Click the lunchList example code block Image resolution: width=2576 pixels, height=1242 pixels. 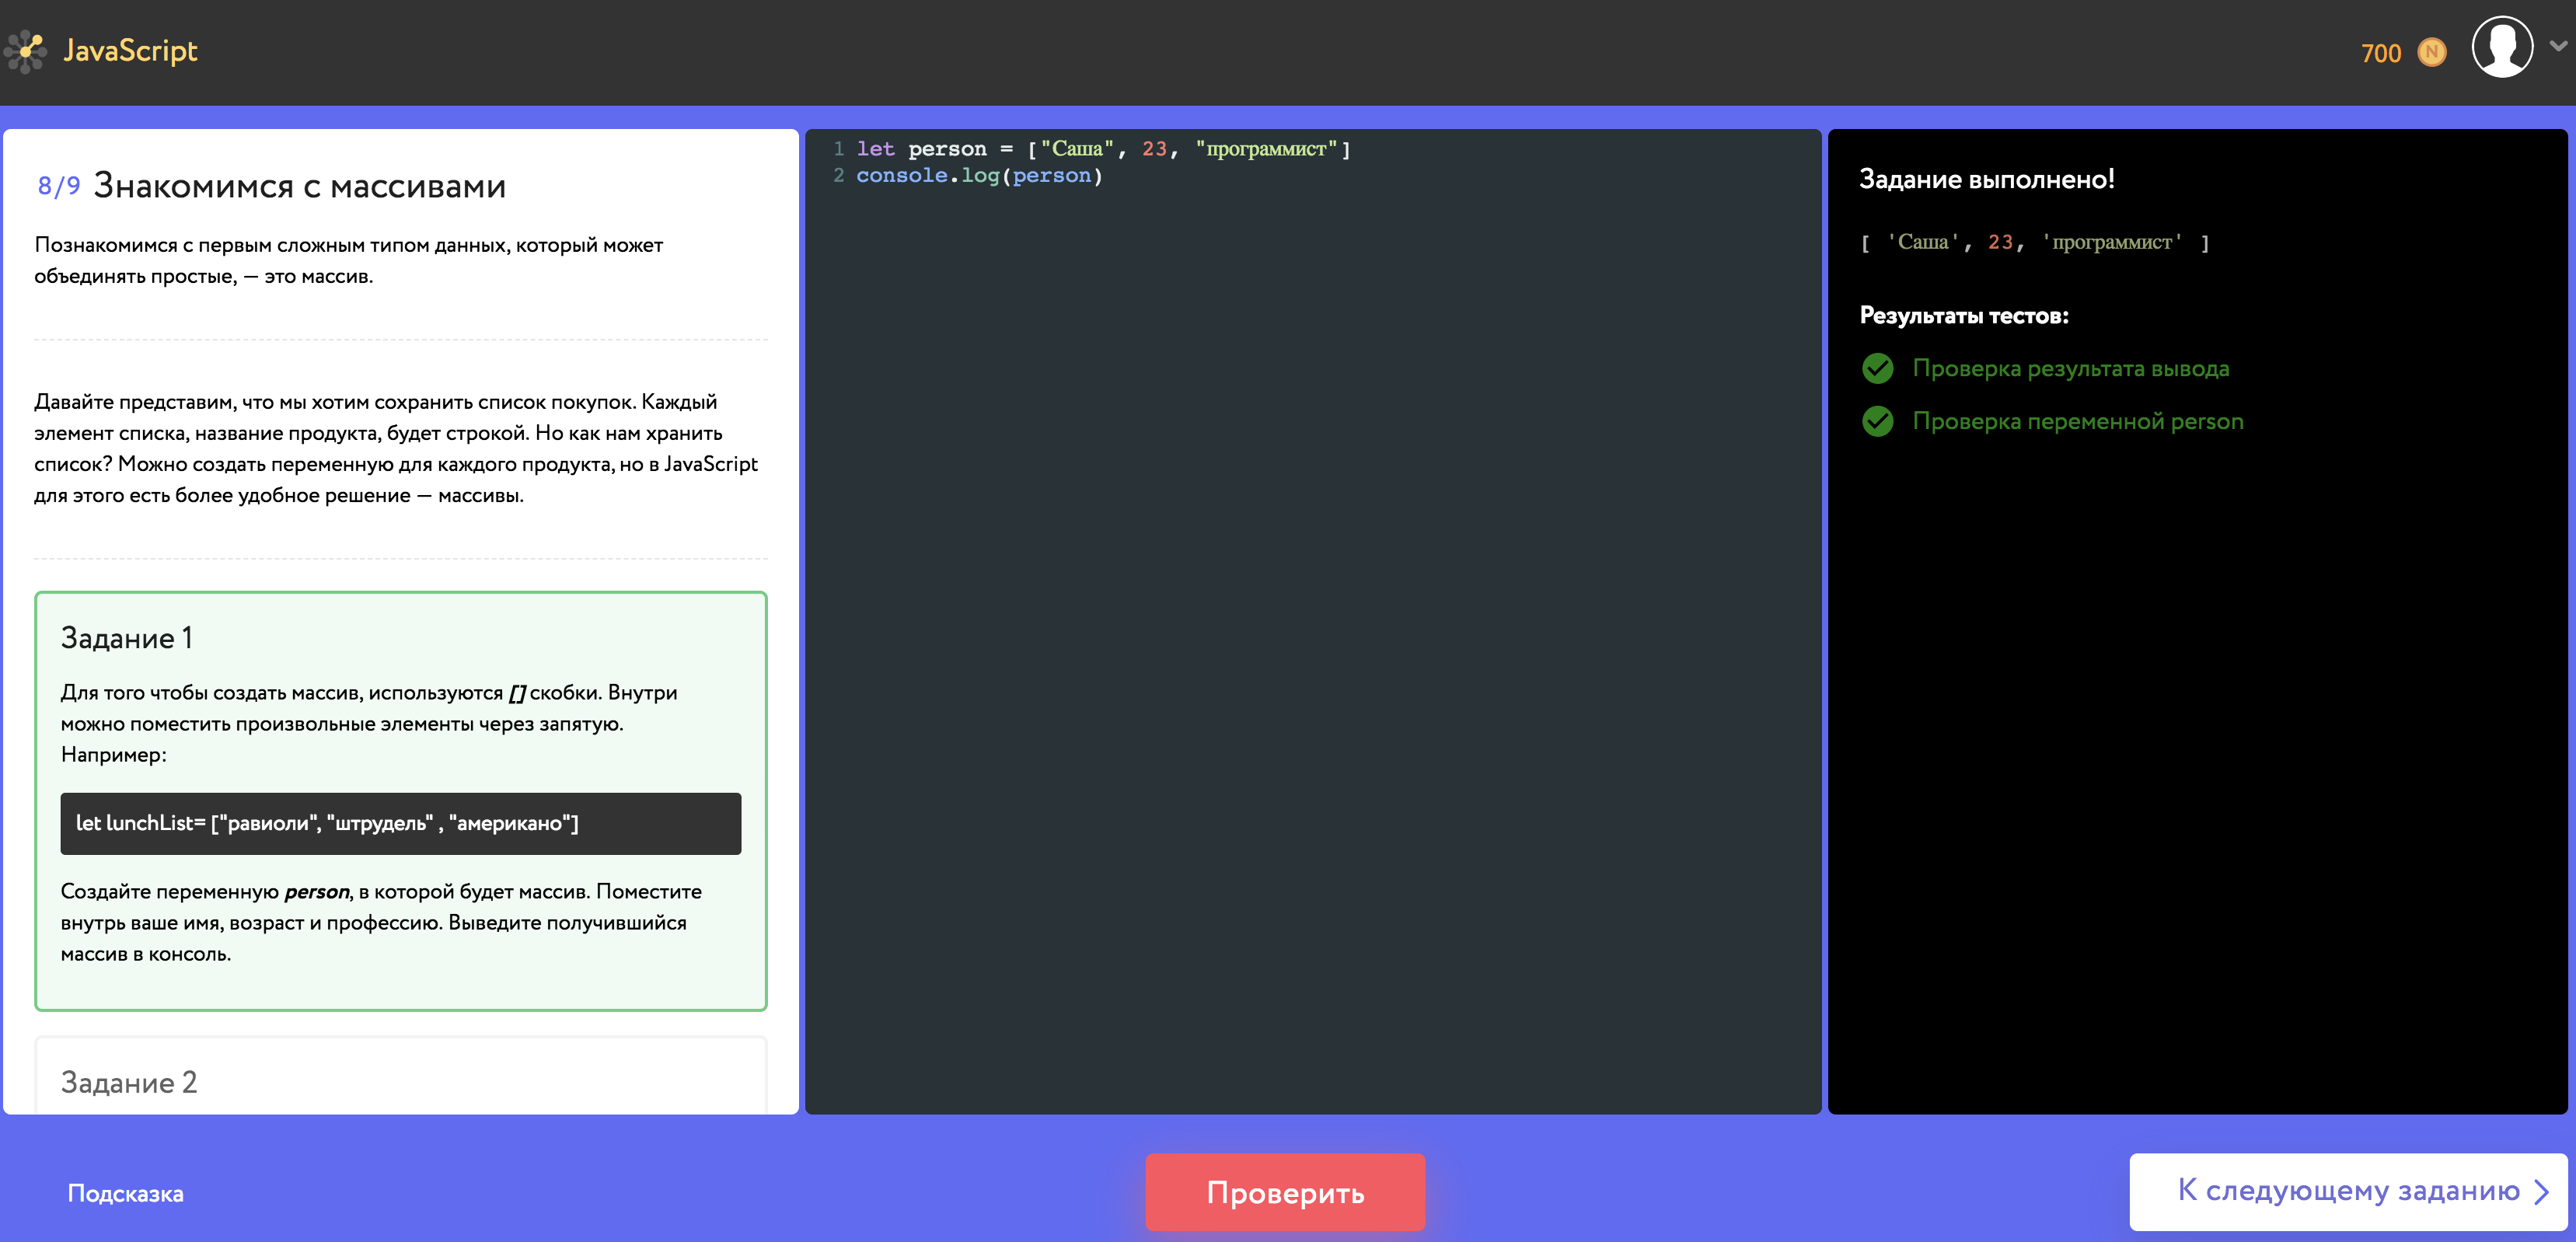point(400,823)
